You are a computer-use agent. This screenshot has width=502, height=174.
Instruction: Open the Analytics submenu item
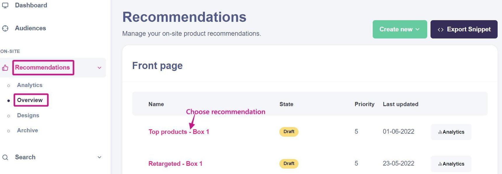30,85
